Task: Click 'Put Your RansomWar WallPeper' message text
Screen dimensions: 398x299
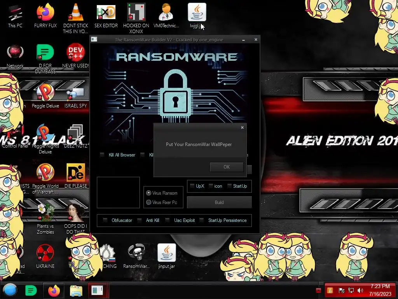Action: click(199, 144)
